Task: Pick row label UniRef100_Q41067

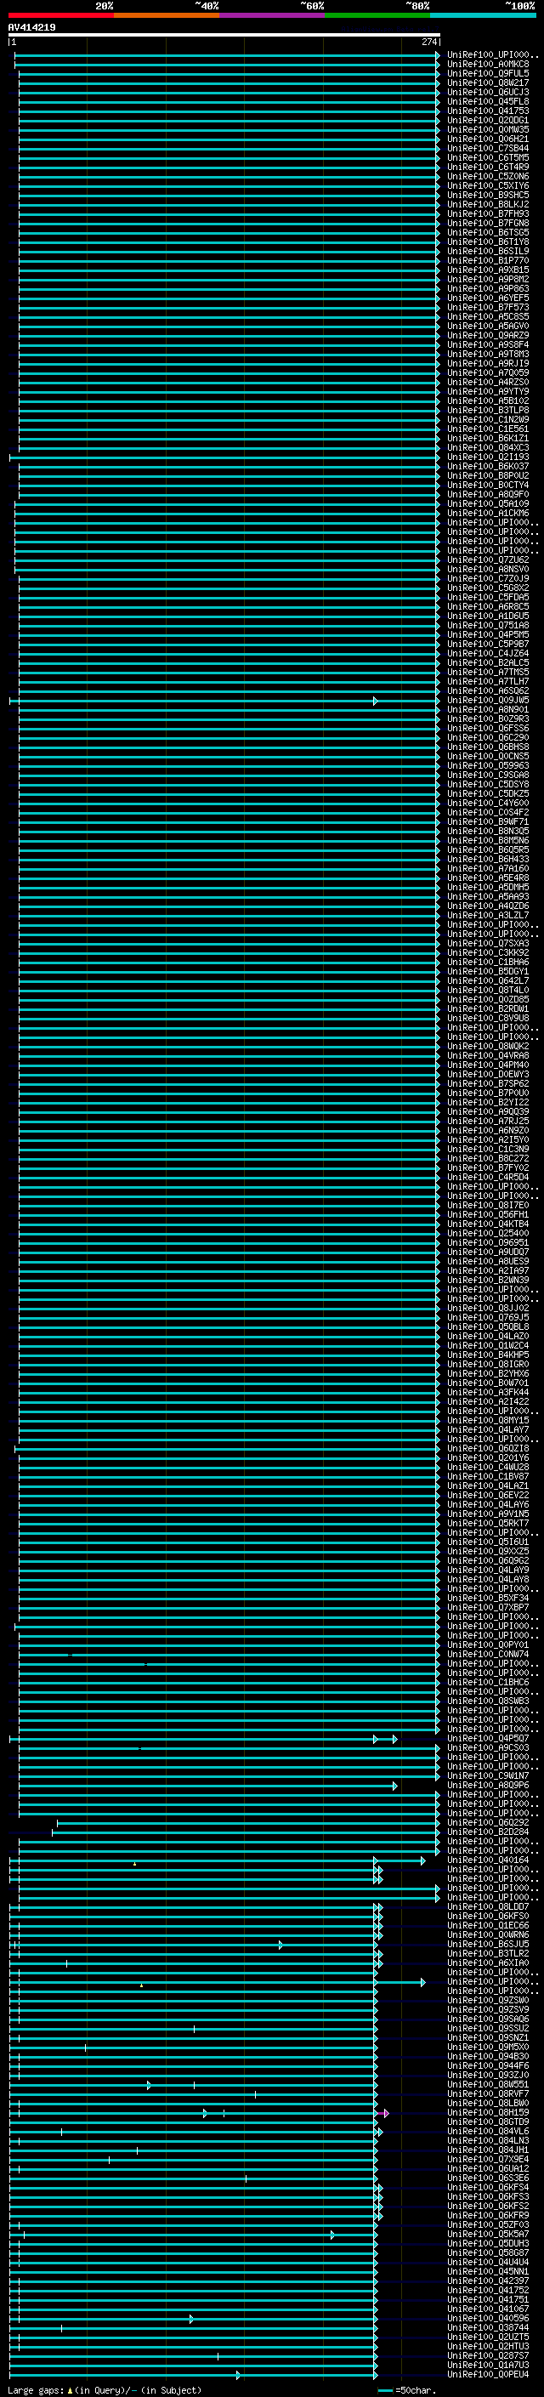Action: (x=488, y=2309)
